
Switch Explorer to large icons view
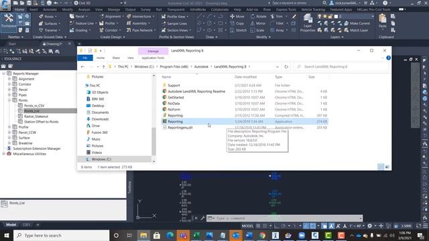[387, 167]
